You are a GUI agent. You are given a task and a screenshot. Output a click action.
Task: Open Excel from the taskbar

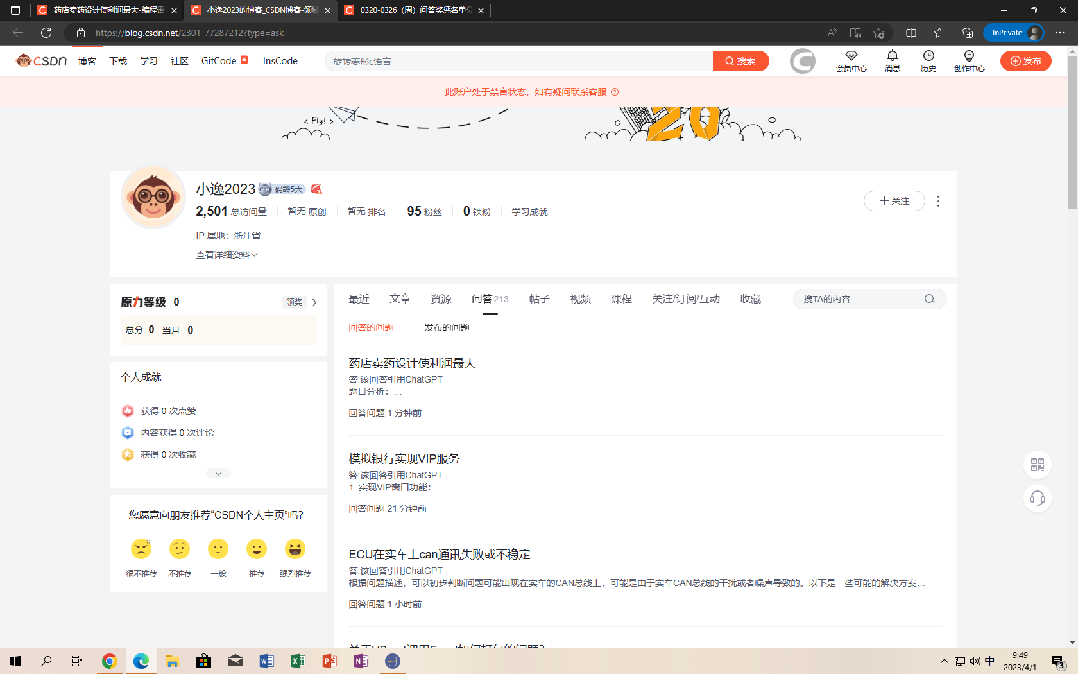click(x=298, y=661)
